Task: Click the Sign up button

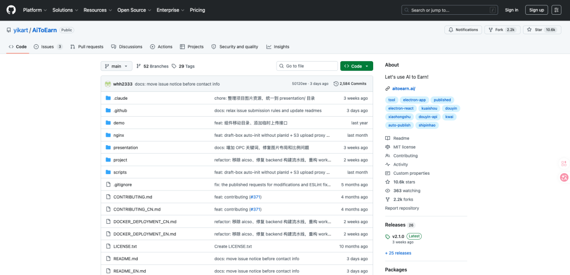Action: click(536, 10)
